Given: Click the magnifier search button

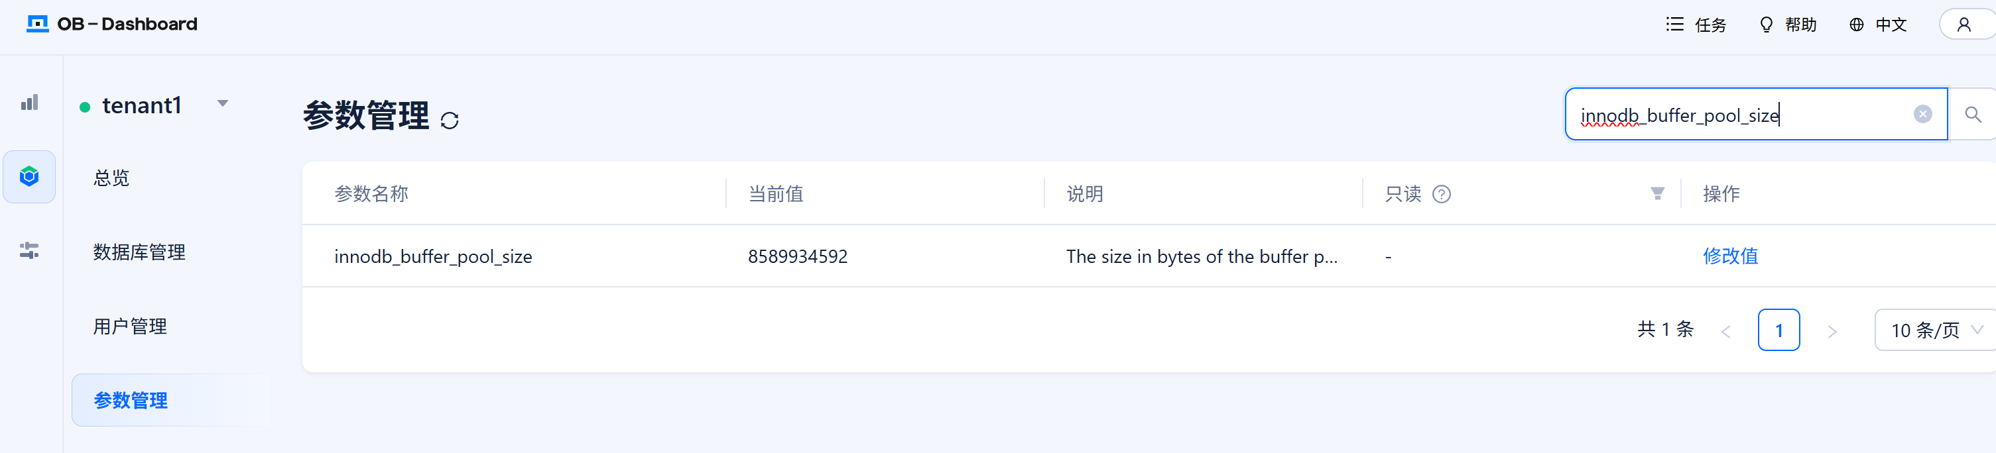Looking at the screenshot, I should click(1973, 115).
